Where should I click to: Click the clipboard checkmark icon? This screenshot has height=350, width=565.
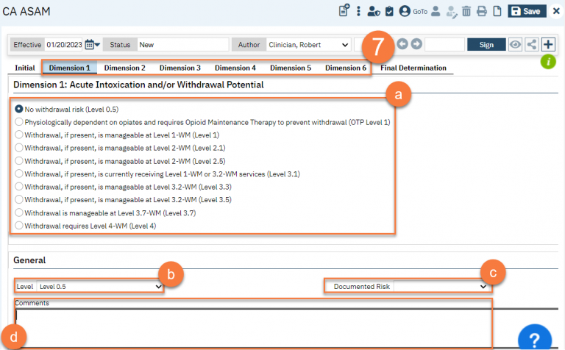(389, 11)
